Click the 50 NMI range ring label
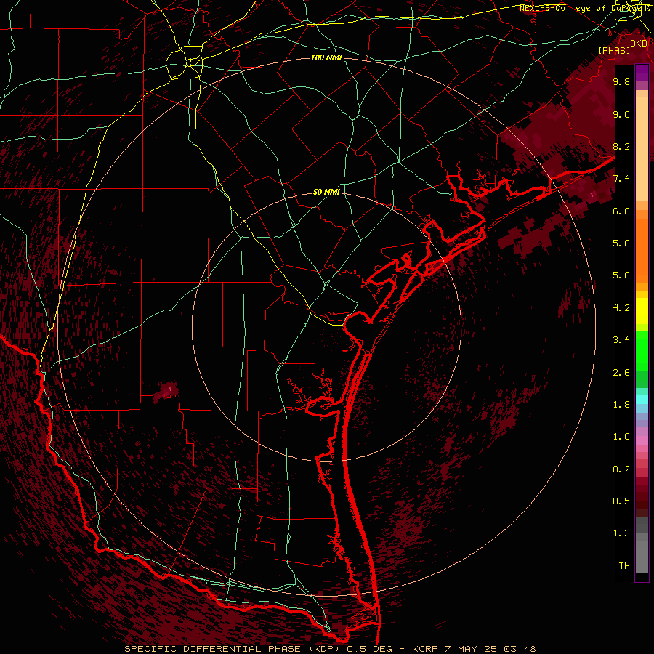 point(326,193)
